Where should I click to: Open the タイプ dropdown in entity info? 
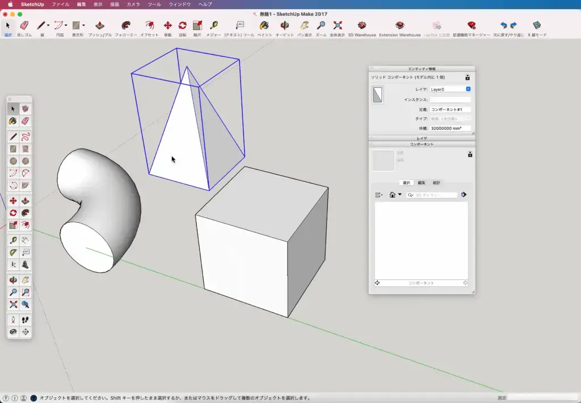[x=450, y=118]
